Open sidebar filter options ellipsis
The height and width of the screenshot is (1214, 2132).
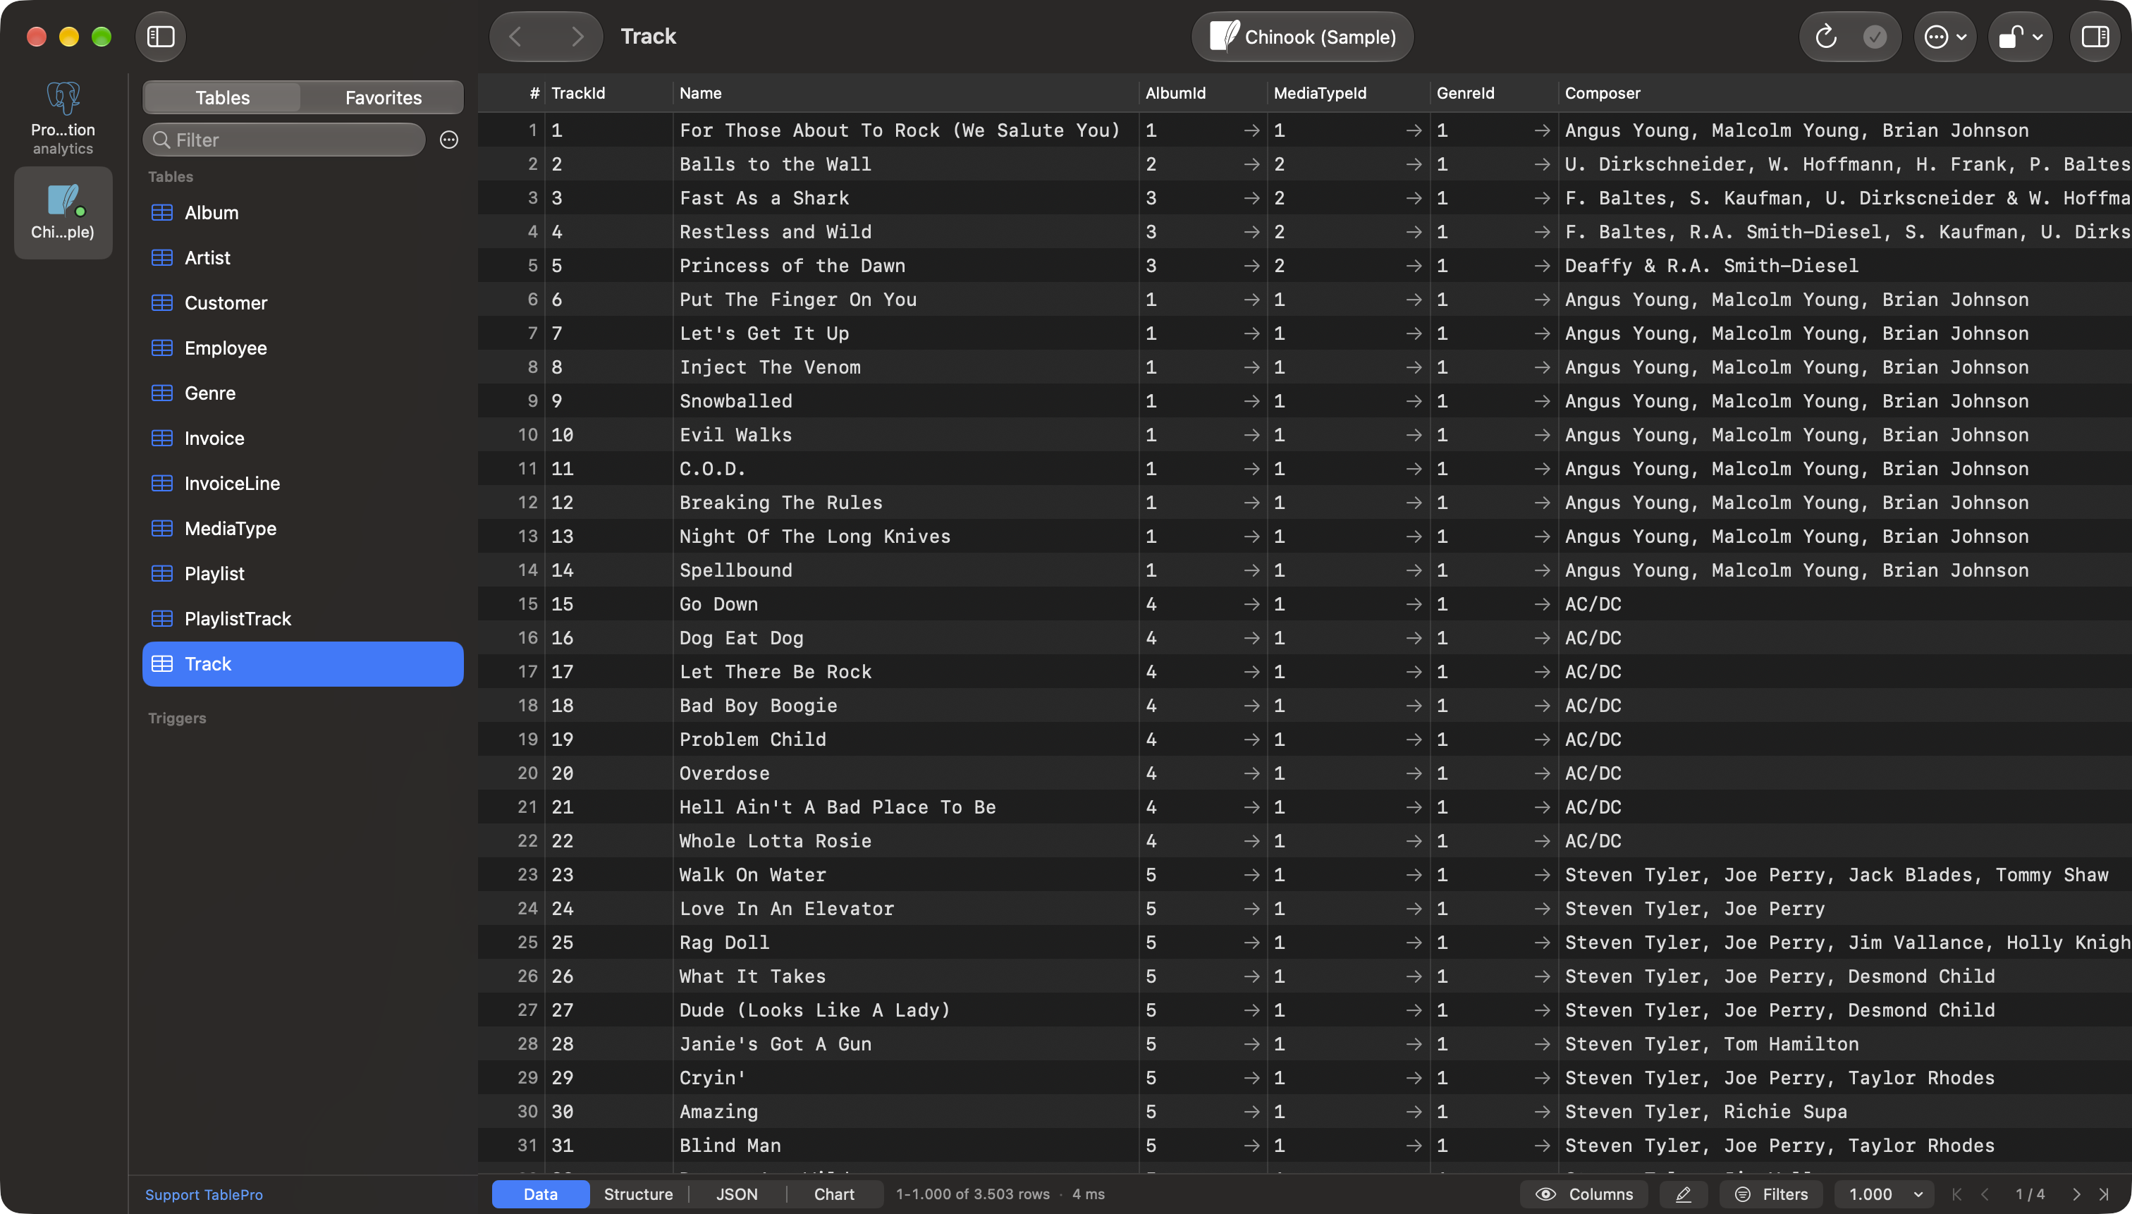tap(448, 140)
